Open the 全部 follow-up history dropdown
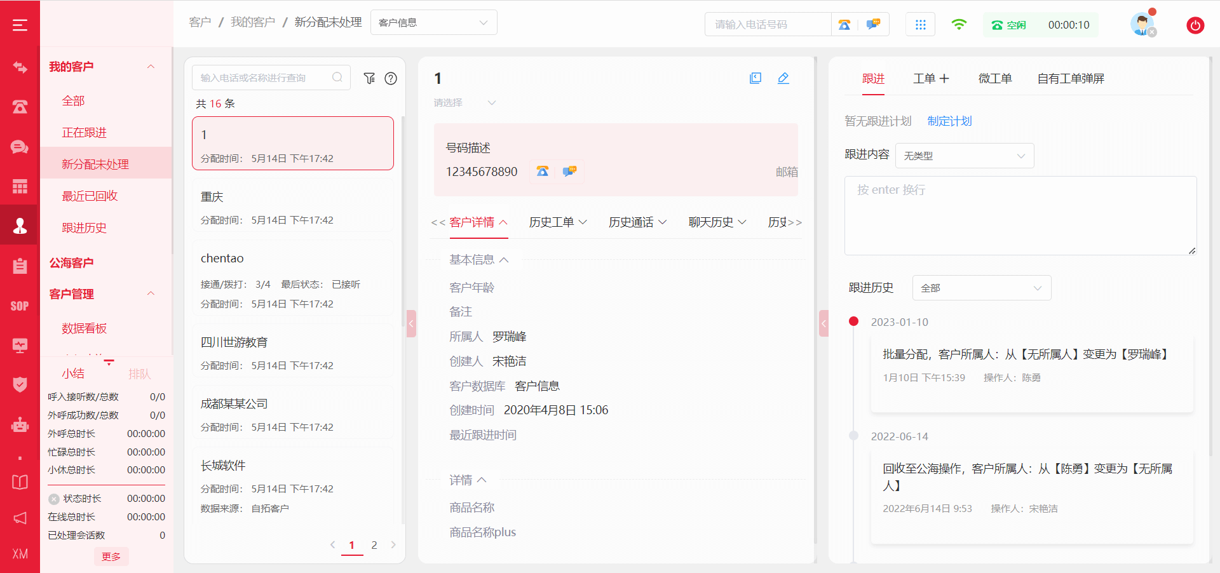 (x=982, y=288)
